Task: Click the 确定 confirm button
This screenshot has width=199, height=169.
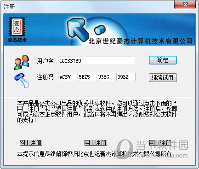Action: pos(163,60)
